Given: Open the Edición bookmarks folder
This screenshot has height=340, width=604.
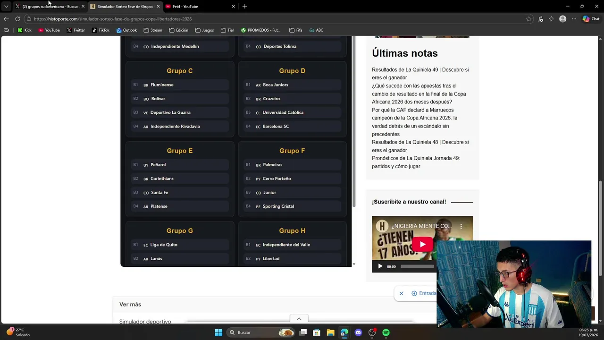Looking at the screenshot, I should (x=178, y=30).
